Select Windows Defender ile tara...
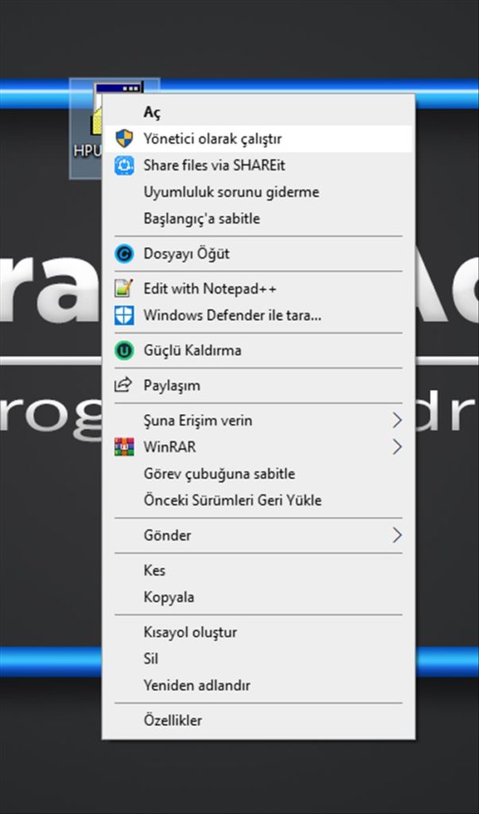This screenshot has width=479, height=814. click(258, 315)
